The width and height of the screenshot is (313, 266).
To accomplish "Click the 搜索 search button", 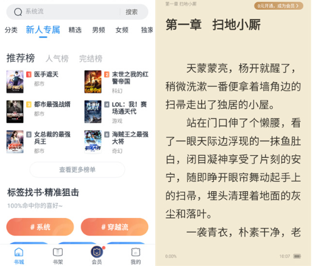I will pos(132,12).
